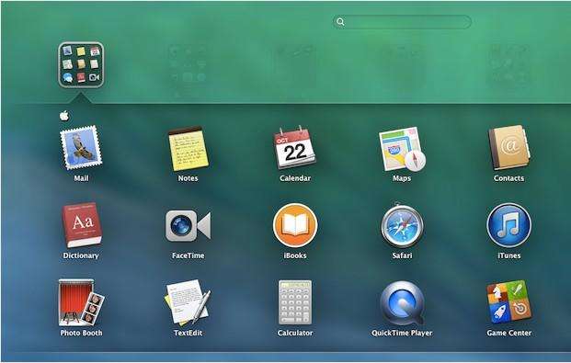Launch the Safari browser
The image size is (571, 363).
[x=402, y=226]
